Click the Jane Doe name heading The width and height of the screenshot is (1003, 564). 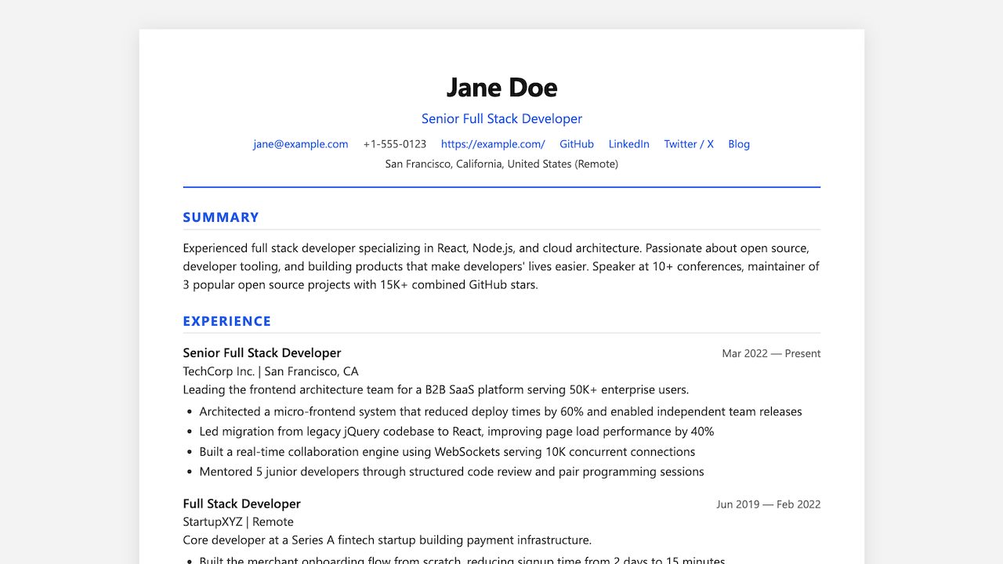coord(501,87)
